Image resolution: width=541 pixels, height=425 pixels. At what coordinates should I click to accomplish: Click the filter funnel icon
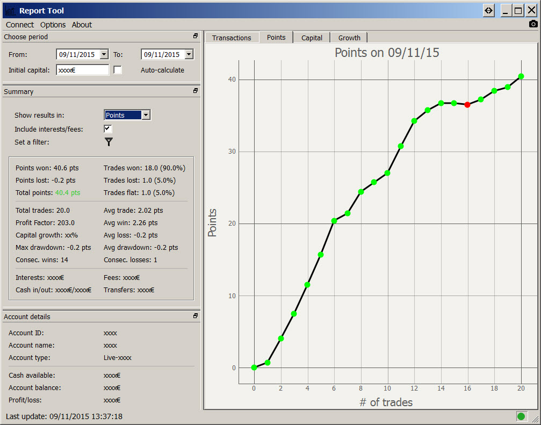[x=109, y=142]
